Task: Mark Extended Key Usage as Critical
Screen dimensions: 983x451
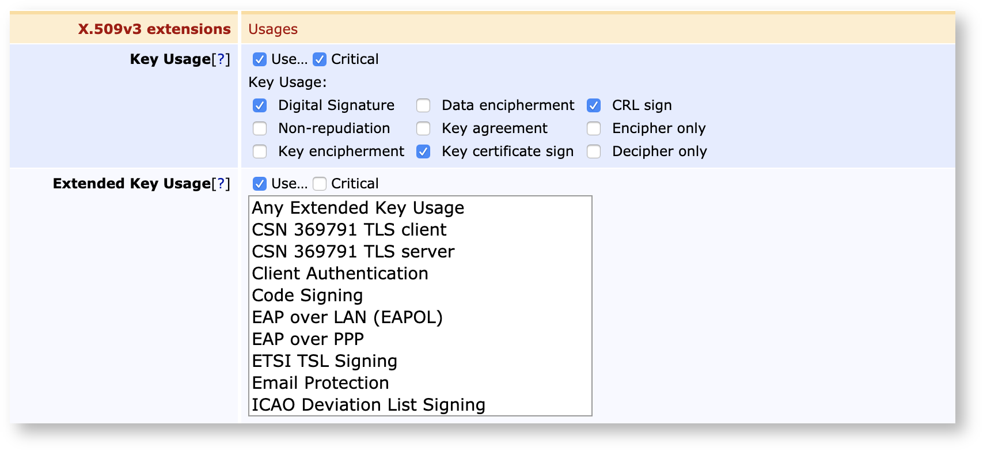Action: pos(320,184)
